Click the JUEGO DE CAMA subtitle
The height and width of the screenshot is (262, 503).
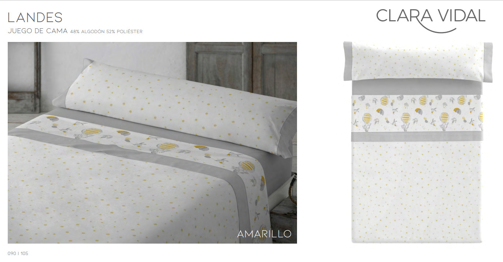(38, 31)
